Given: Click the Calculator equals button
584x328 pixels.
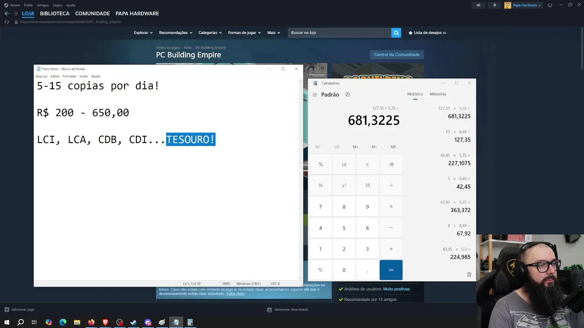Looking at the screenshot, I should [391, 270].
